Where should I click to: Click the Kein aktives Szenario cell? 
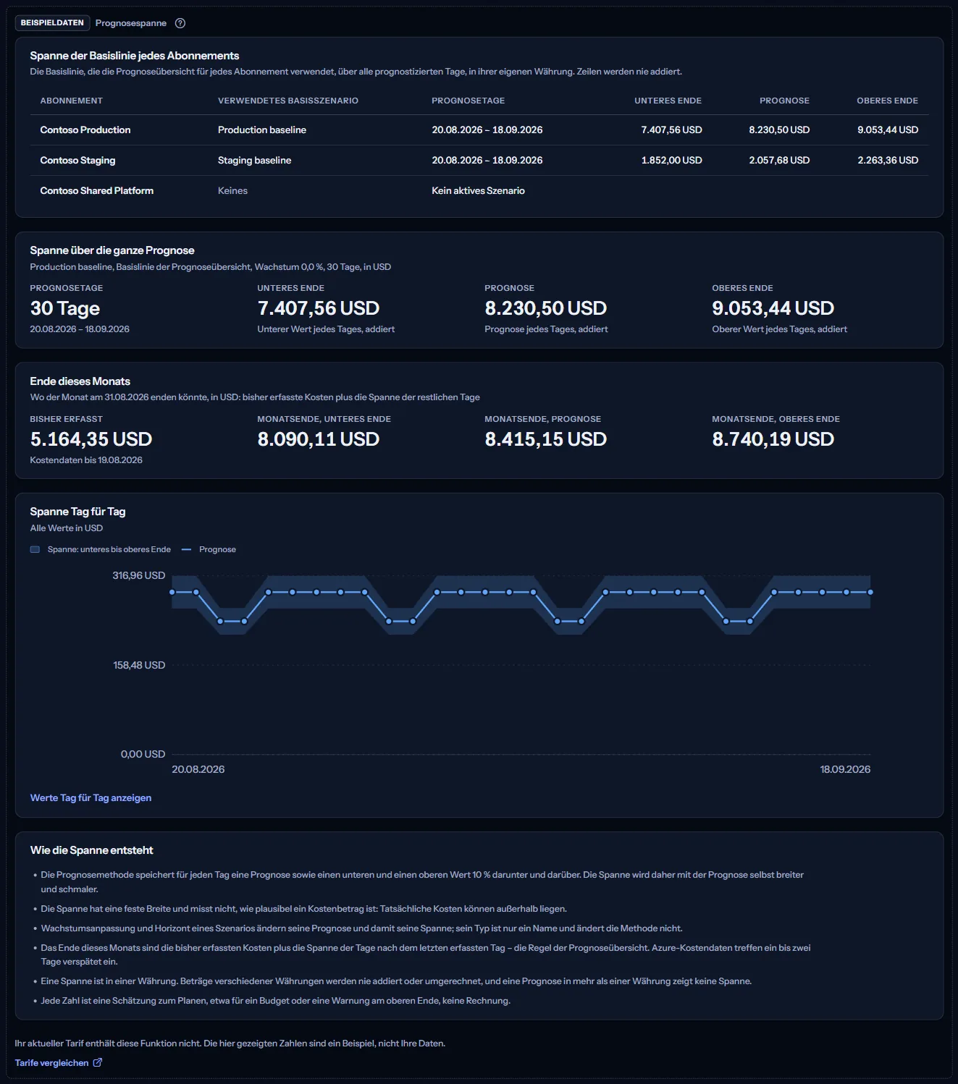pyautogui.click(x=478, y=191)
